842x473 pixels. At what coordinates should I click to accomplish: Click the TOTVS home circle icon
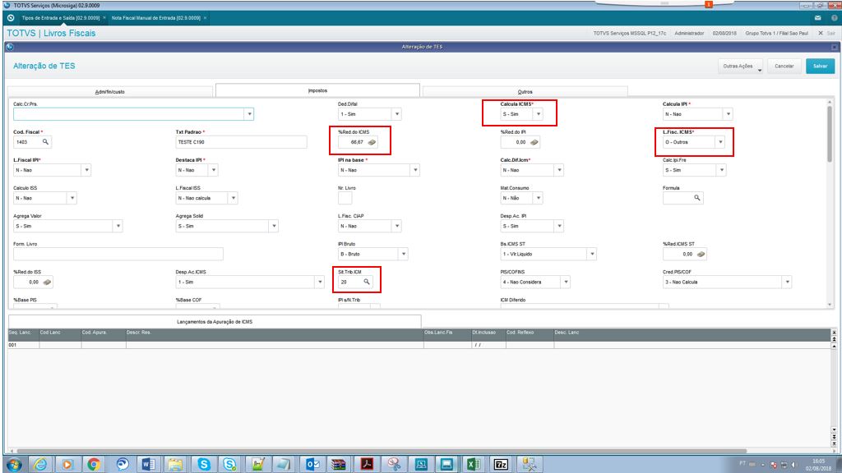pos(11,18)
